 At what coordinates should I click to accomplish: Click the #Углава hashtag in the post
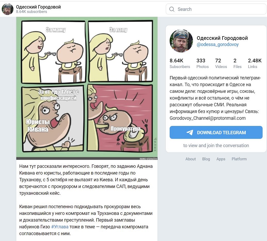pyautogui.click(x=60, y=227)
